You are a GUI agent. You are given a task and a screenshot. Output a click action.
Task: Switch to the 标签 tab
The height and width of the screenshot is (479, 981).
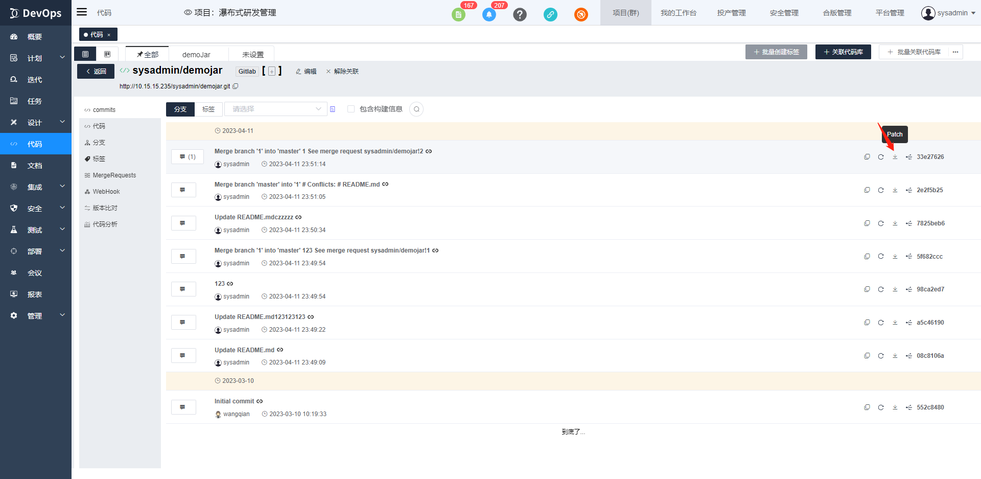coord(208,109)
